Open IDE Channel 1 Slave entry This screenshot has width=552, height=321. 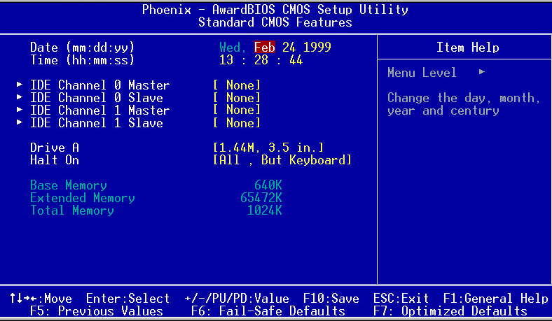(96, 123)
